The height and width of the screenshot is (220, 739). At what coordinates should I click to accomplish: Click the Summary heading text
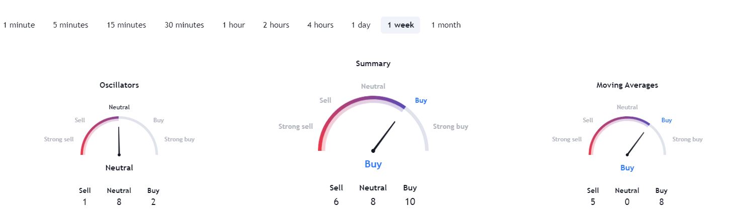coord(373,64)
